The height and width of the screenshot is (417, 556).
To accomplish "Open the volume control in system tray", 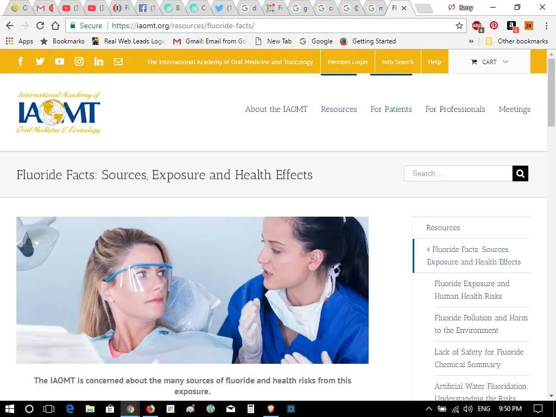I will (467, 409).
